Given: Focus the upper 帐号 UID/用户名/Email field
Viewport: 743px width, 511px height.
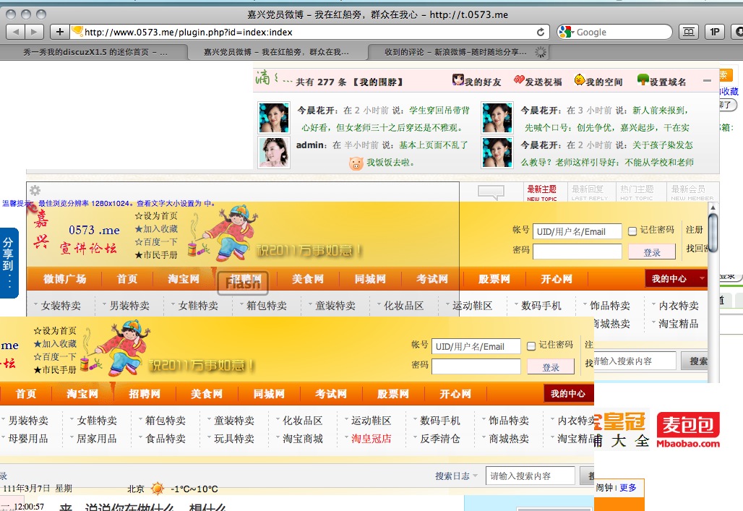Looking at the screenshot, I should (x=577, y=231).
